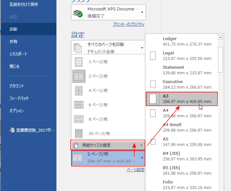Pick the 4 pages per sheet layout icon
The image size is (231, 191).
point(79,90)
